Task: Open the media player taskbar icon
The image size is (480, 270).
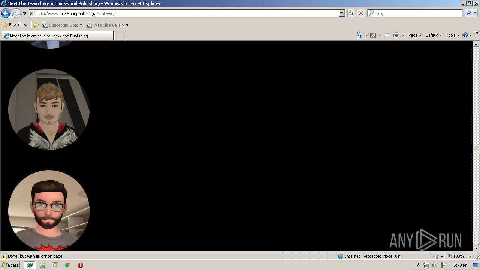Action: click(x=55, y=265)
